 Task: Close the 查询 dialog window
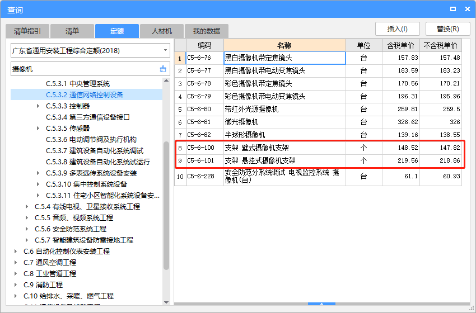[x=468, y=9]
